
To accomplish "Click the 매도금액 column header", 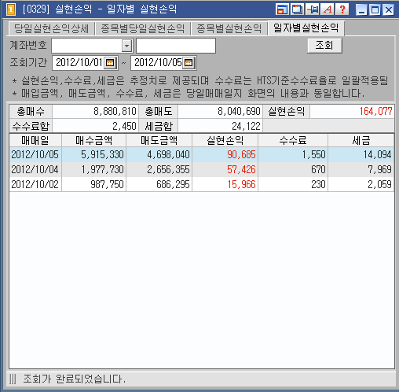I will [x=159, y=141].
